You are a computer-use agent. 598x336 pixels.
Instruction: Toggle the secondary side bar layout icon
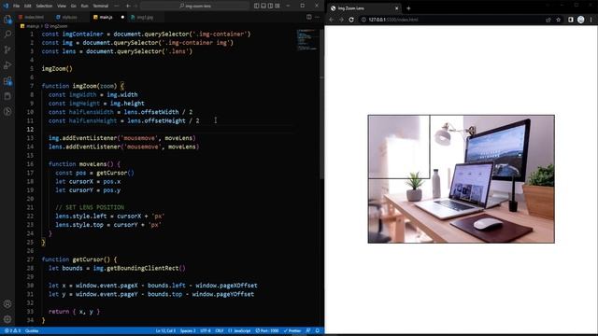click(270, 6)
